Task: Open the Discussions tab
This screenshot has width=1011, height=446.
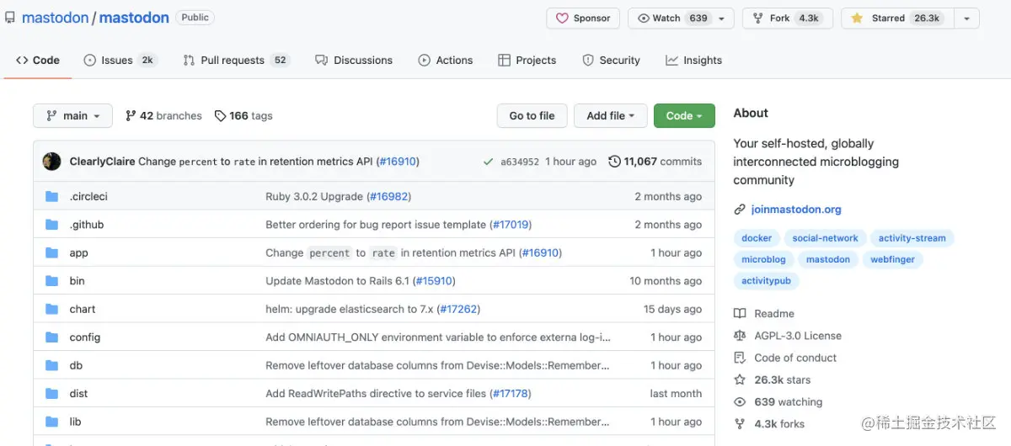Action: pyautogui.click(x=354, y=61)
